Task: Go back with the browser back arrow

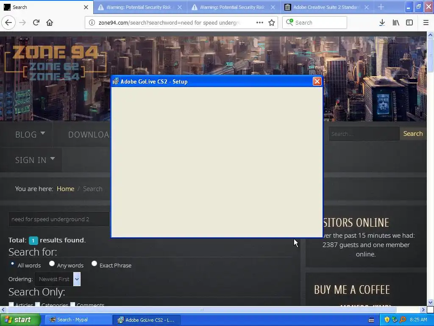Action: (8, 22)
